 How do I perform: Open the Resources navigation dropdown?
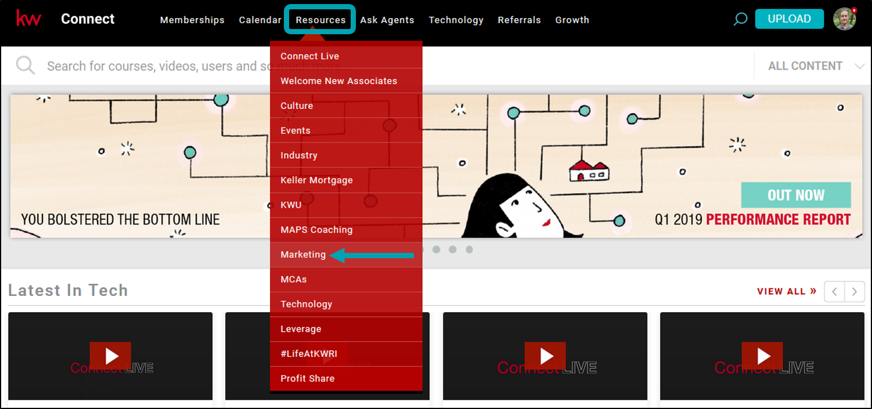319,19
